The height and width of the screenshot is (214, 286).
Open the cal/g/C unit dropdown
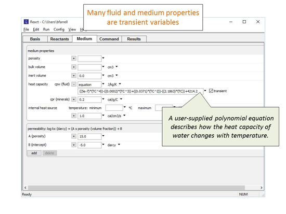click(121, 99)
